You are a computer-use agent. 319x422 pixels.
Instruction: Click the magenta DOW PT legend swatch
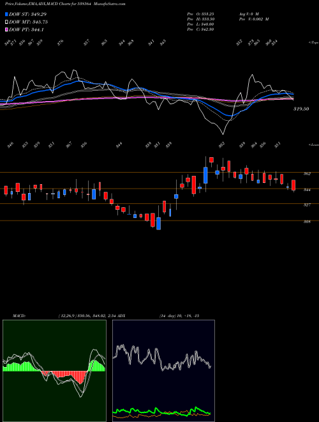(7, 29)
